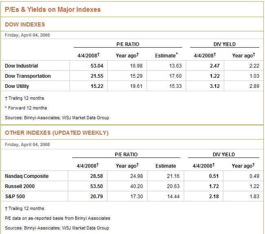This screenshot has height=234, width=265.
Task: Click Dow Transportation's 17.60 estimate value
Action: [x=175, y=76]
